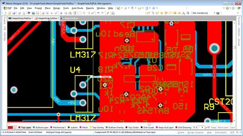Click the Copy toolbar icon

pyautogui.click(x=66, y=13)
